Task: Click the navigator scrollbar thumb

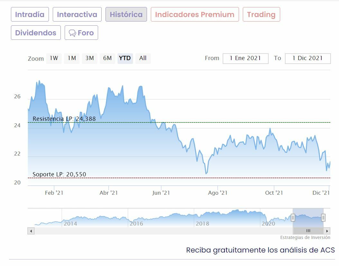Action: pyautogui.click(x=308, y=231)
